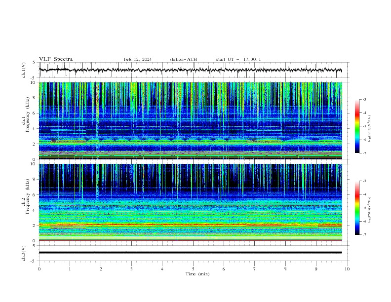The height and width of the screenshot is (302, 391).
Task: Click ch.2 "Frequency (kHz)" axis label
Action: (x=28, y=196)
